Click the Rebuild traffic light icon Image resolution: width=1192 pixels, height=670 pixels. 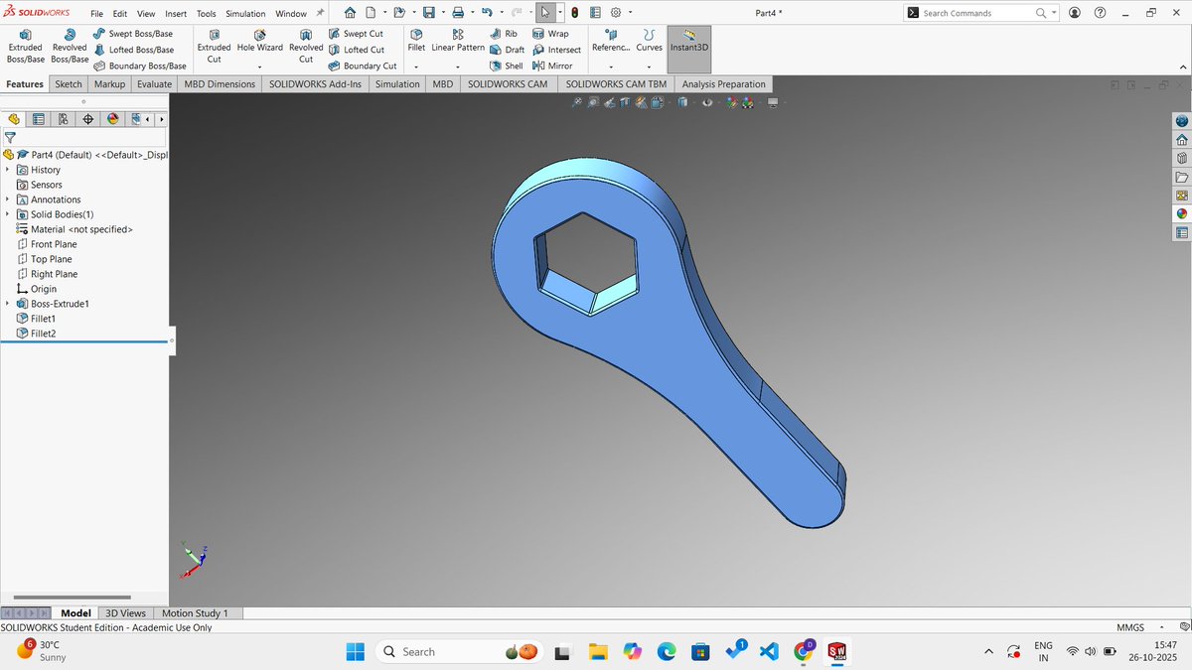(x=574, y=13)
